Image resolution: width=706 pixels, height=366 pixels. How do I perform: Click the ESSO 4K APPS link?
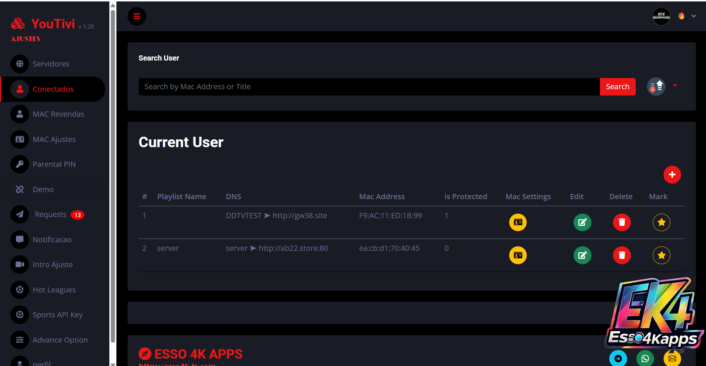(x=198, y=354)
